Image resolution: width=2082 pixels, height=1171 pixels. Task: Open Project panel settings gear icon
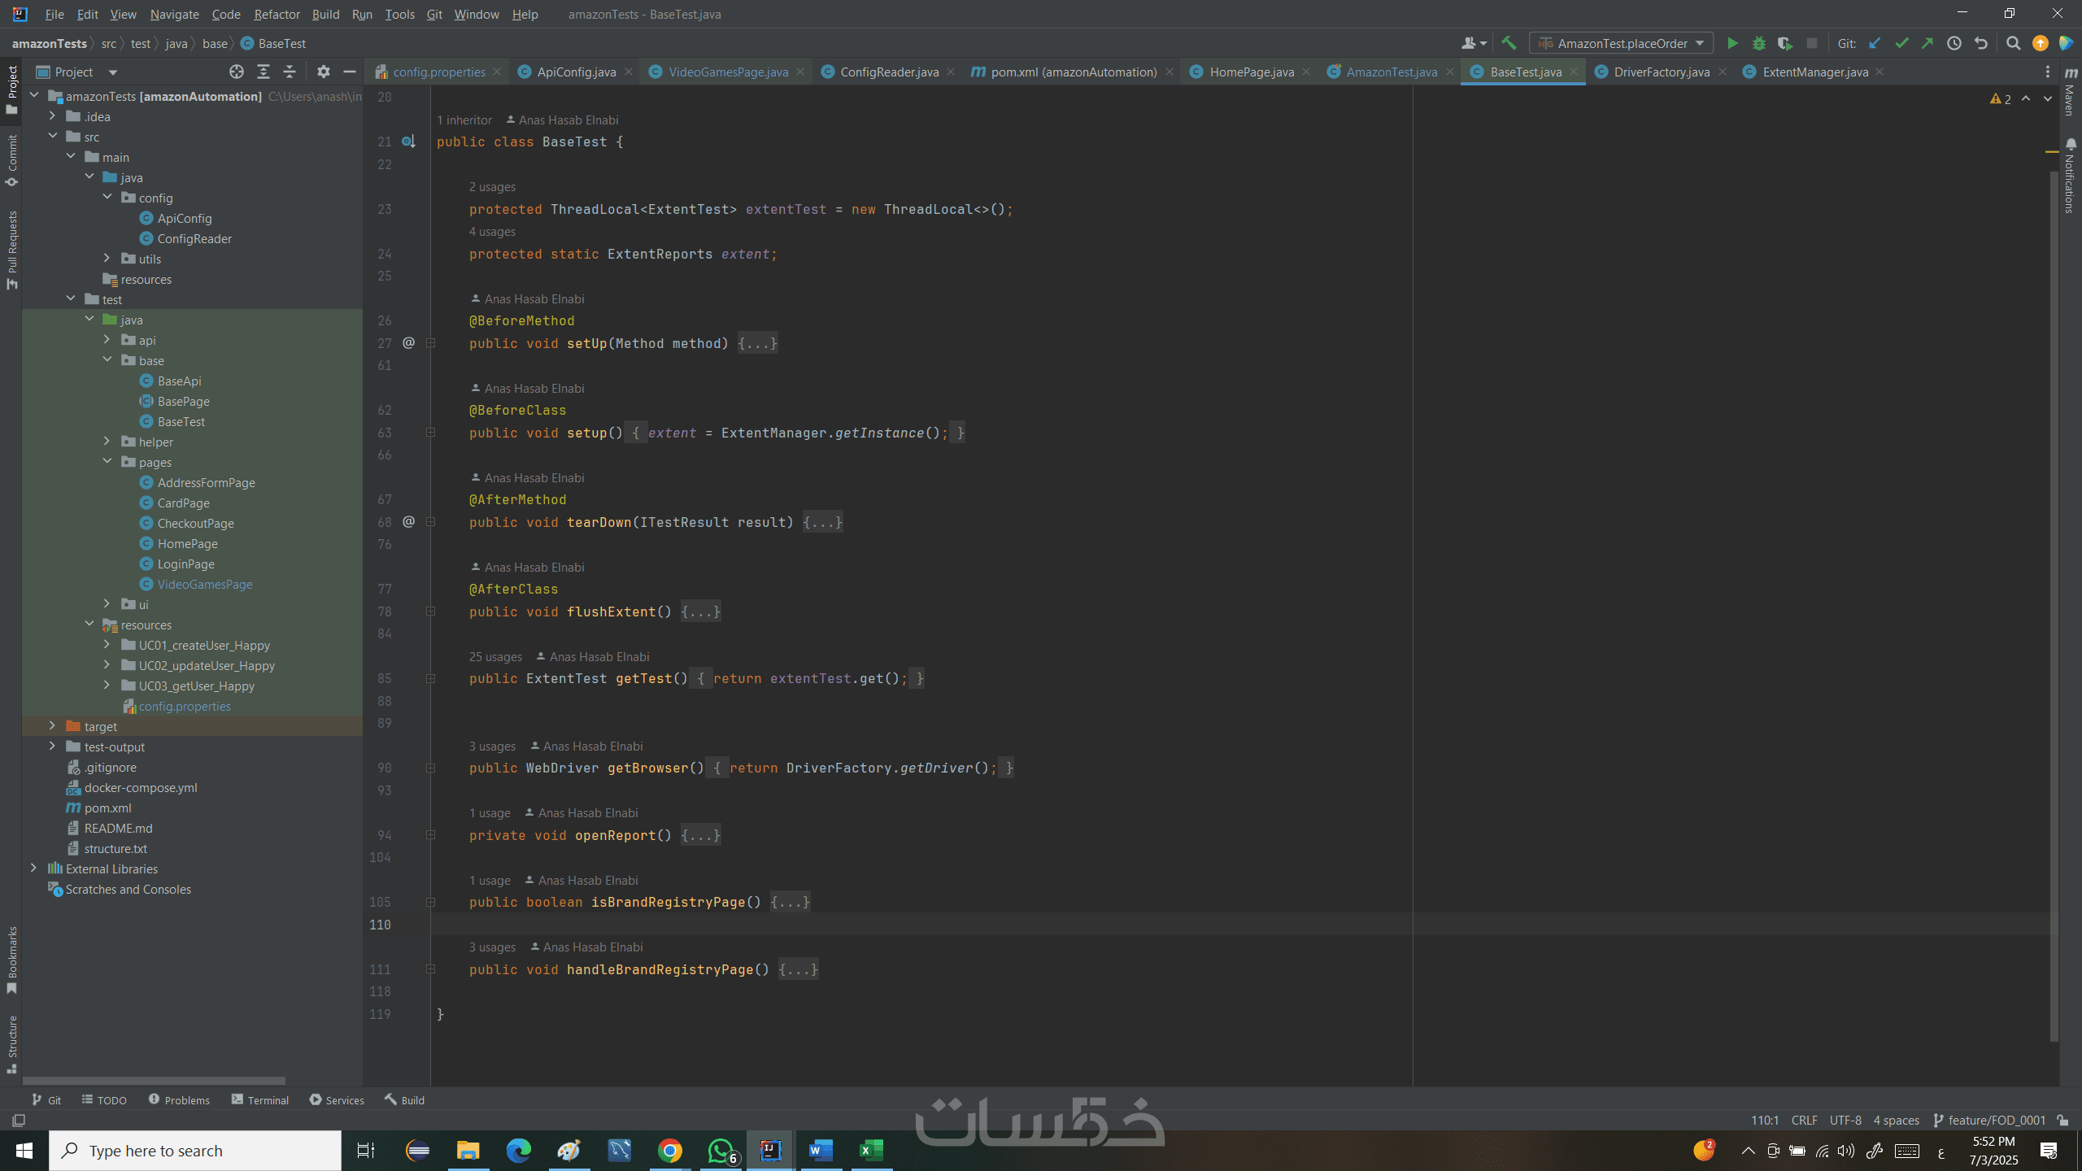pos(323,72)
